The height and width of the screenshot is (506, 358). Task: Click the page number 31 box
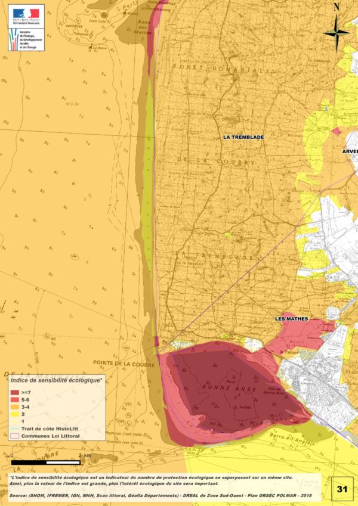[342, 489]
